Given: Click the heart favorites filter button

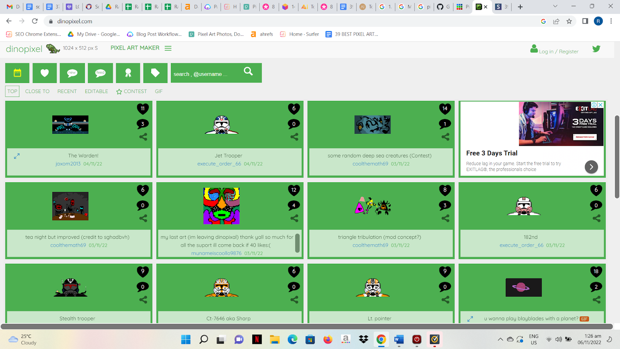Looking at the screenshot, I should tap(45, 73).
